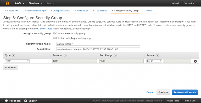
Task: Open the AWS dropdown menu
Action: click(19, 3)
